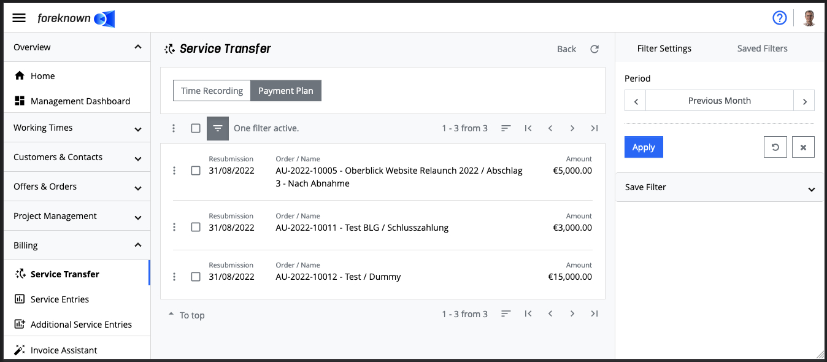827x362 pixels.
Task: Open Home in the sidebar
Action: tap(77, 76)
